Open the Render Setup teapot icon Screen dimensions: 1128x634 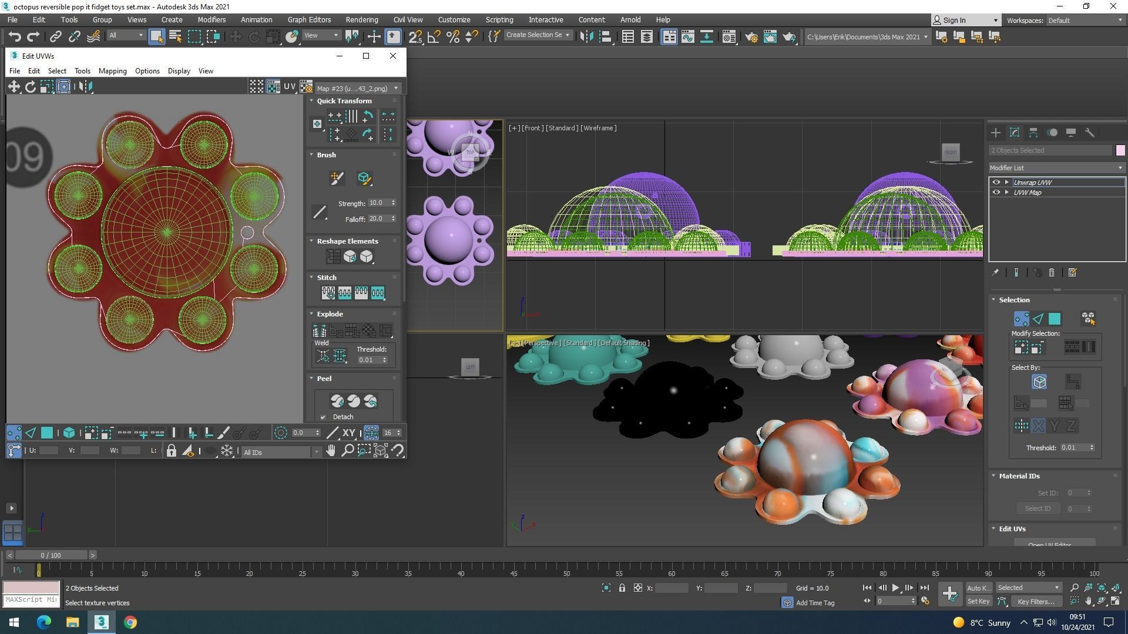click(751, 37)
